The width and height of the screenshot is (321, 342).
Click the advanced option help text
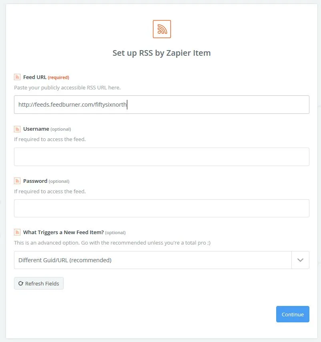click(112, 243)
